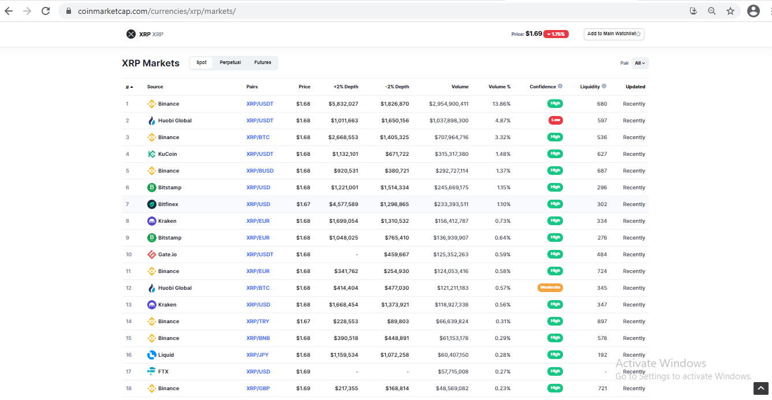Sort by Volume column header

(x=460, y=87)
